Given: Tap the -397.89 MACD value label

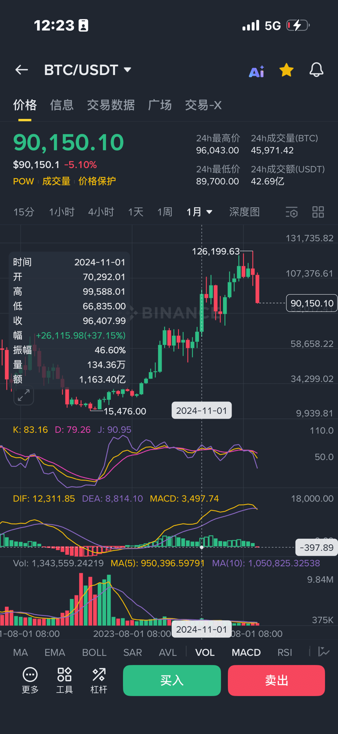Looking at the screenshot, I should 316,547.
